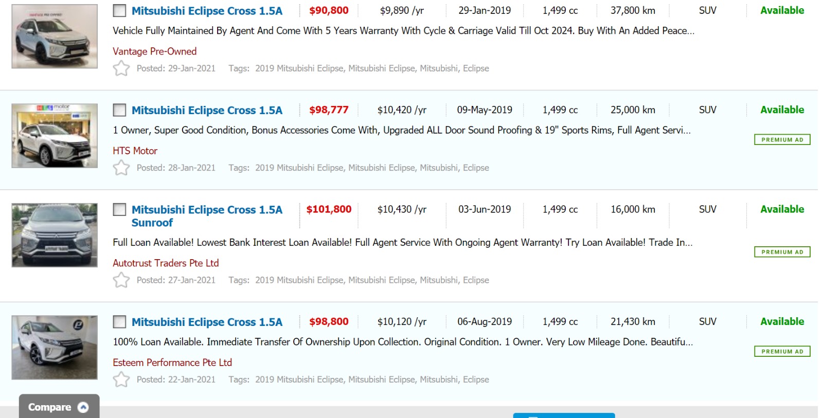The height and width of the screenshot is (418, 823).
Task: Visit Vantage Pre-Owned dealer page
Action: [154, 51]
